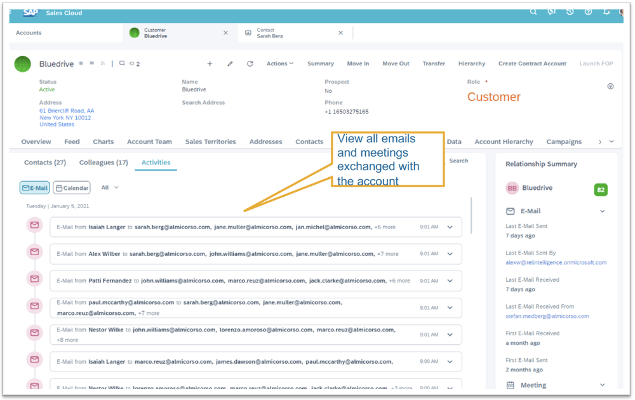Open the history clock icon in header
This screenshot has height=400, width=635.
click(x=570, y=11)
